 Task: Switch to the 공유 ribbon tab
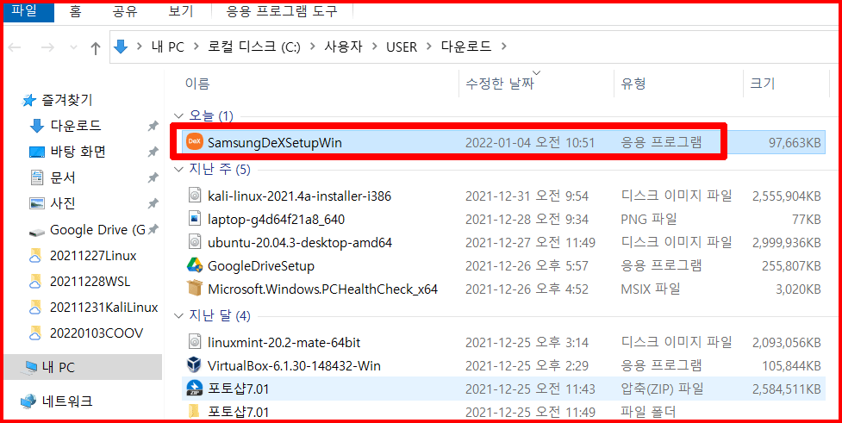[x=125, y=11]
